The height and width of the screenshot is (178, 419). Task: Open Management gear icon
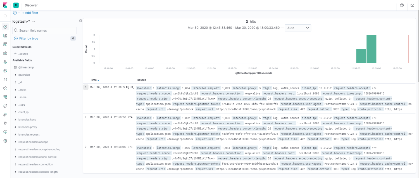(x=5, y=141)
